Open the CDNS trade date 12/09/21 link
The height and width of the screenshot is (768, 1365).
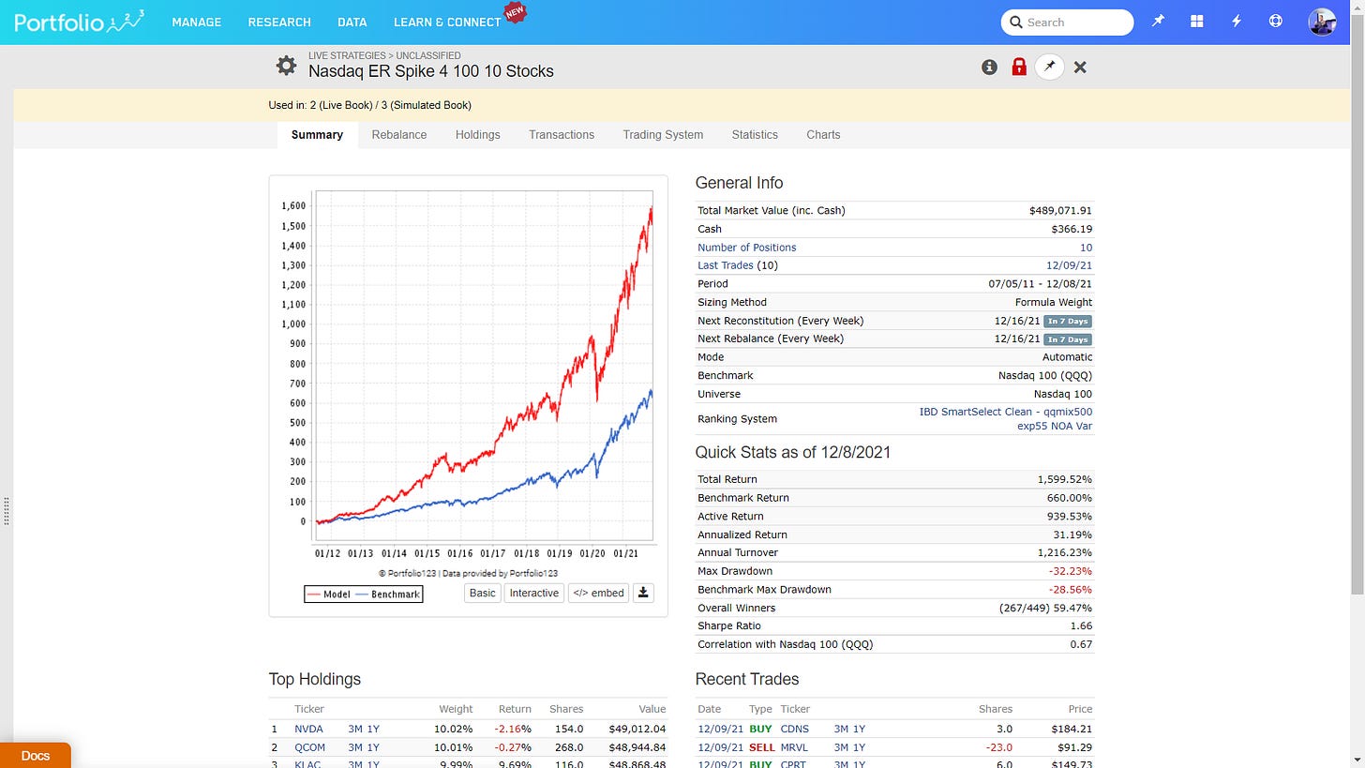pos(720,729)
